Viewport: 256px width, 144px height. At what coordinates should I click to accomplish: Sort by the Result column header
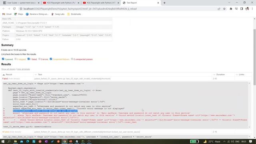pyautogui.click(x=9, y=74)
